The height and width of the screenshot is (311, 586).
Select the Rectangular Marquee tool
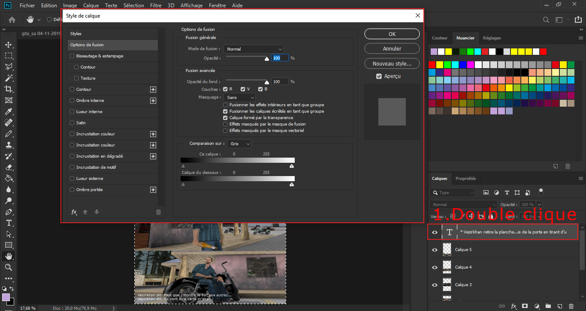pyautogui.click(x=8, y=56)
